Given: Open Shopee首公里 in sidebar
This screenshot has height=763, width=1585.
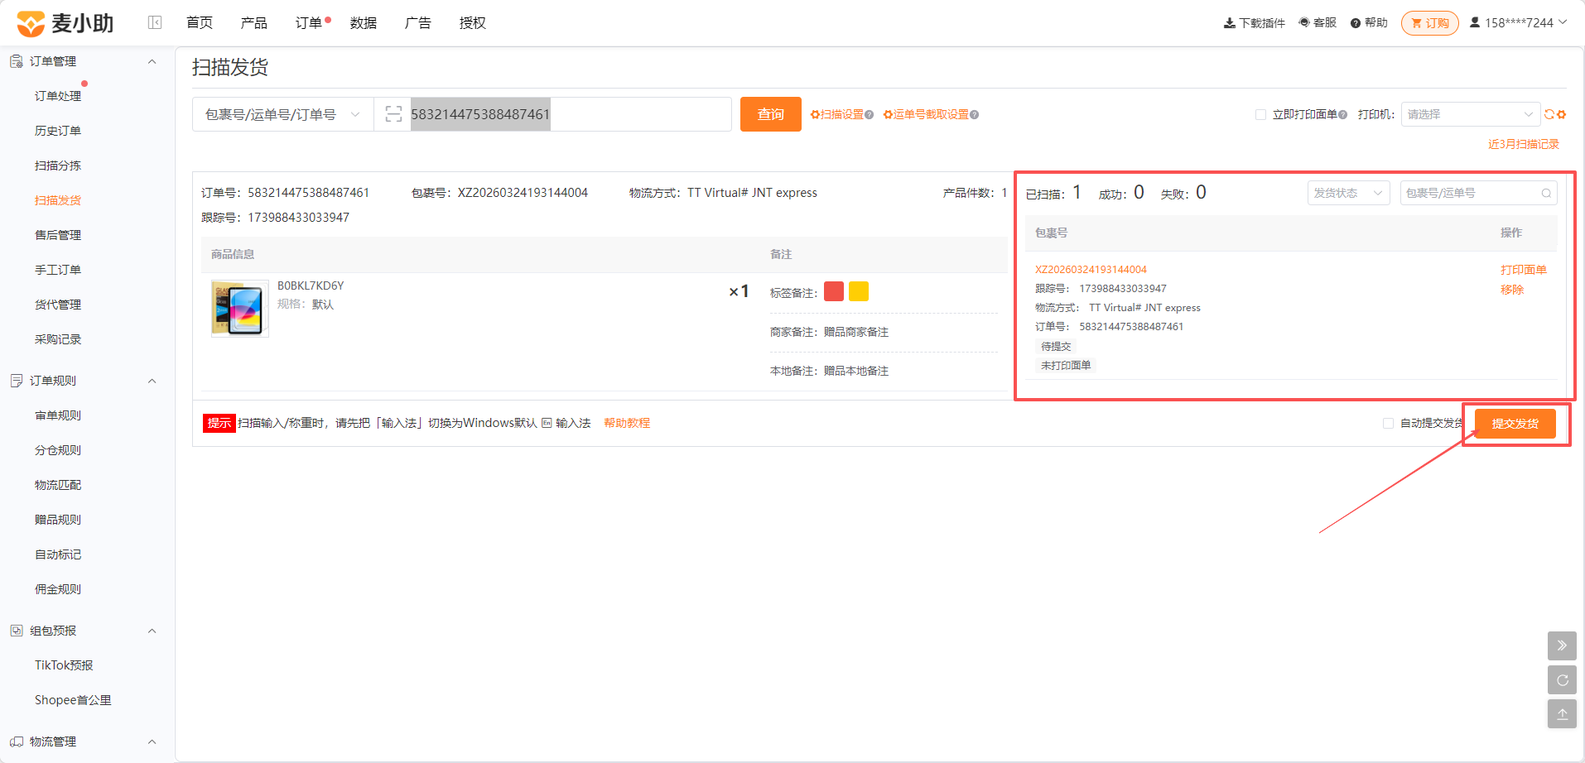Looking at the screenshot, I should [73, 700].
